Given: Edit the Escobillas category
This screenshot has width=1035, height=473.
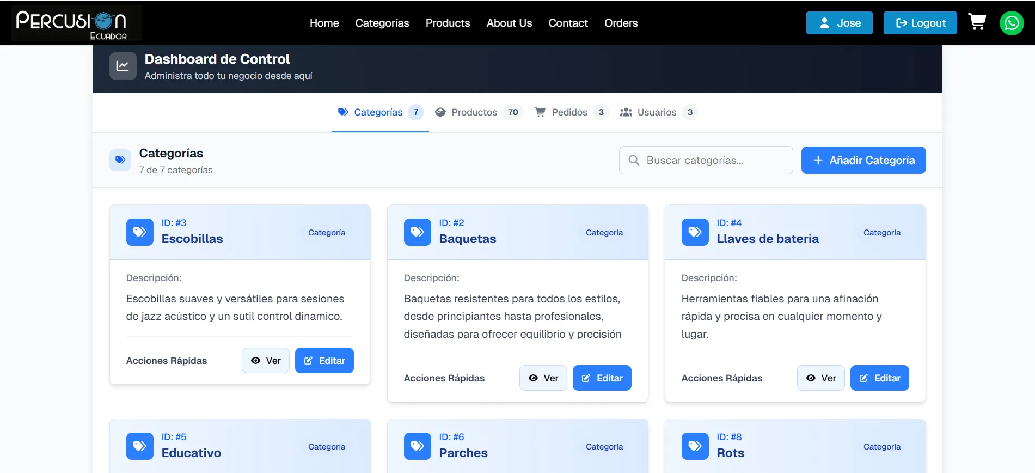Looking at the screenshot, I should click(x=324, y=361).
